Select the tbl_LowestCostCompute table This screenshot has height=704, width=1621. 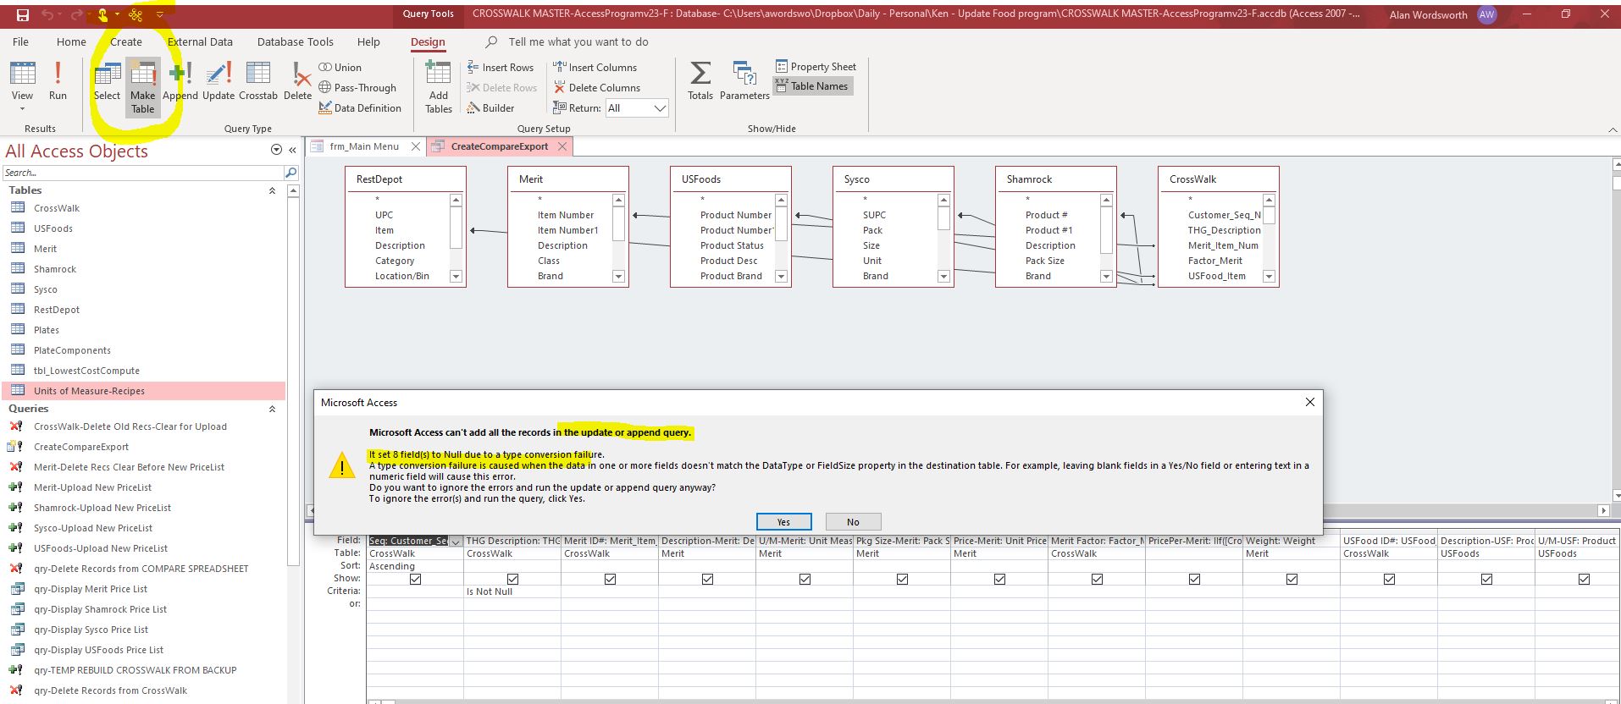(x=86, y=371)
